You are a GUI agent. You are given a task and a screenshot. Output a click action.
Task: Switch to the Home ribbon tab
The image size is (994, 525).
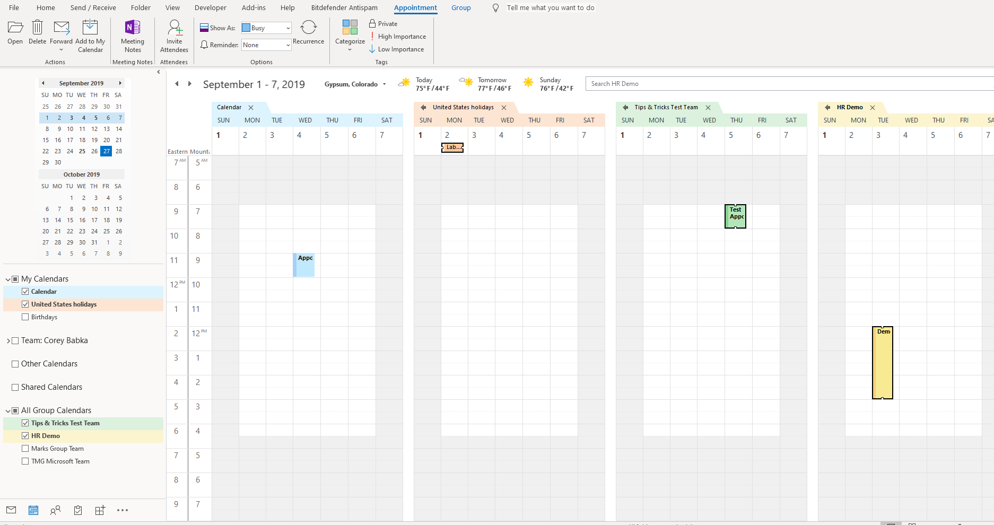point(46,8)
